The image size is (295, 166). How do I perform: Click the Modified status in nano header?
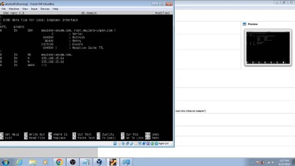pos(162,13)
